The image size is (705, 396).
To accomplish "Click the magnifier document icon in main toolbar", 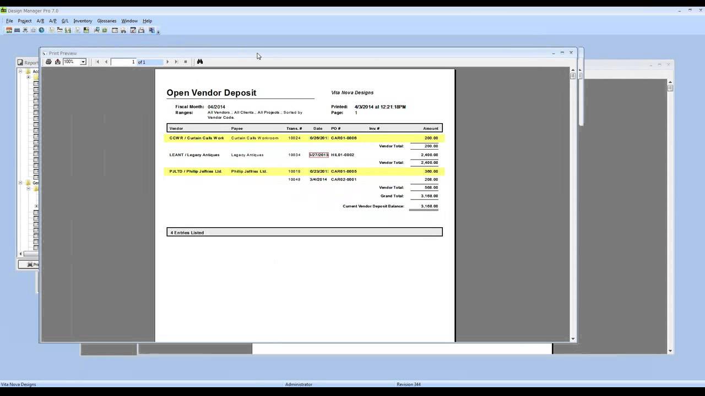I will pos(96,30).
